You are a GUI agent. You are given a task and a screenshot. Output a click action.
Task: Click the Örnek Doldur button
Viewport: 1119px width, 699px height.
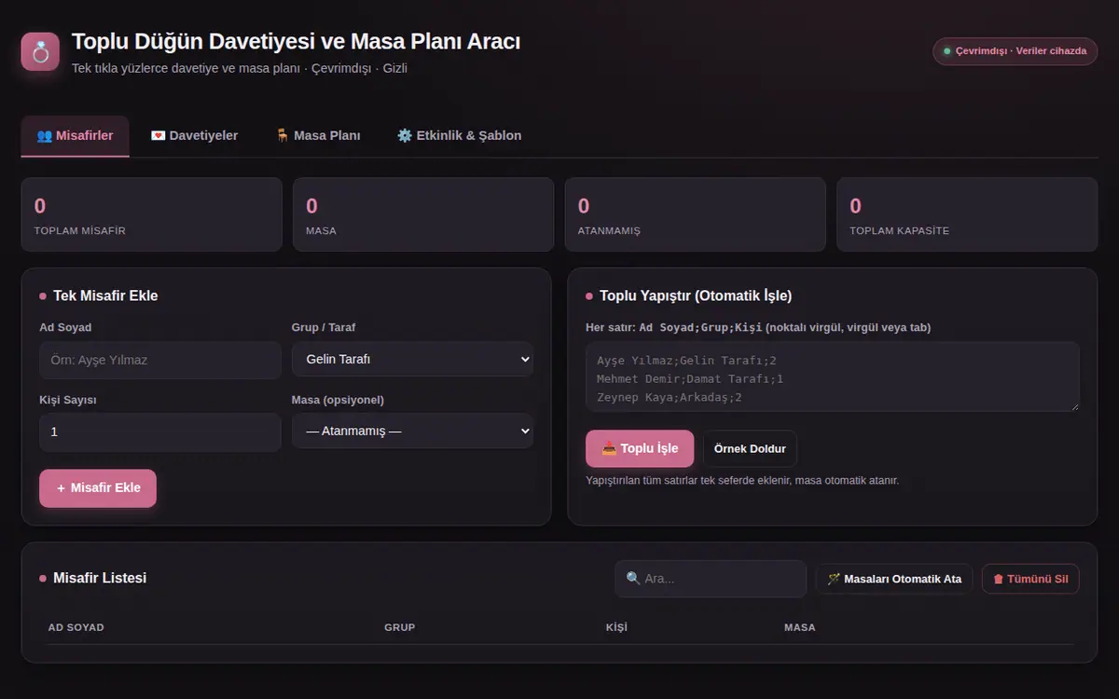(x=750, y=448)
